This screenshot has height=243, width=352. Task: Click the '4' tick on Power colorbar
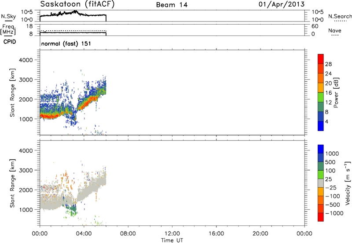327,122
